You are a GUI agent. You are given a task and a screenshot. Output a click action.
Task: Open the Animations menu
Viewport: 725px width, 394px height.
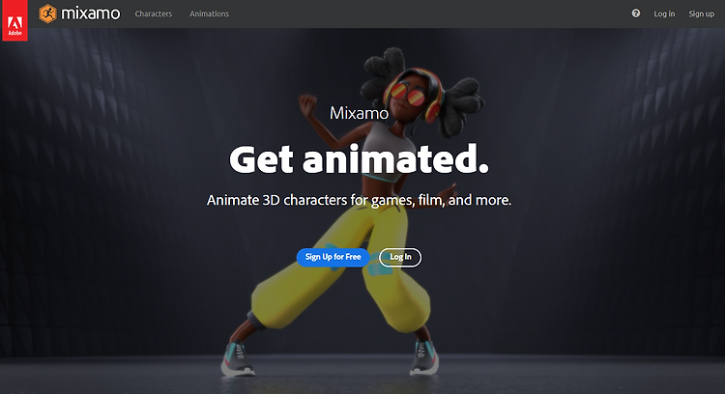[209, 14]
